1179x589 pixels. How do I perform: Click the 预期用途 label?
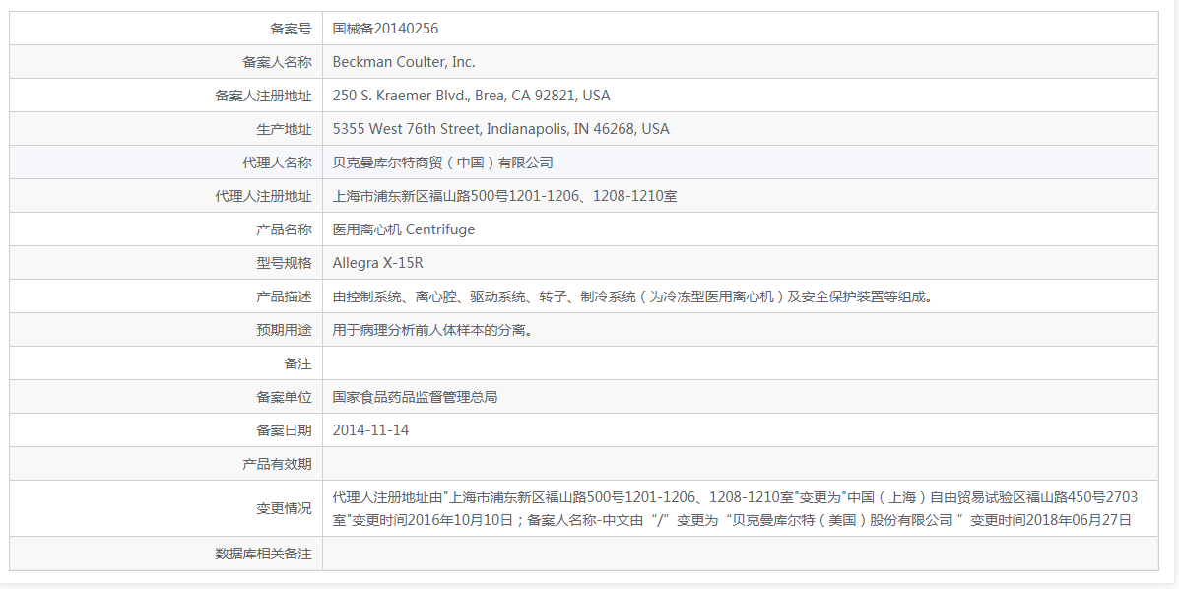coord(284,330)
